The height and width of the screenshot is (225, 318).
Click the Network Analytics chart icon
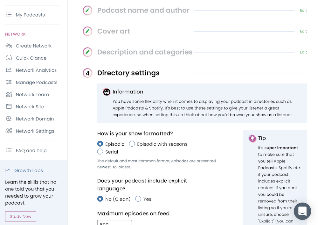[9, 70]
